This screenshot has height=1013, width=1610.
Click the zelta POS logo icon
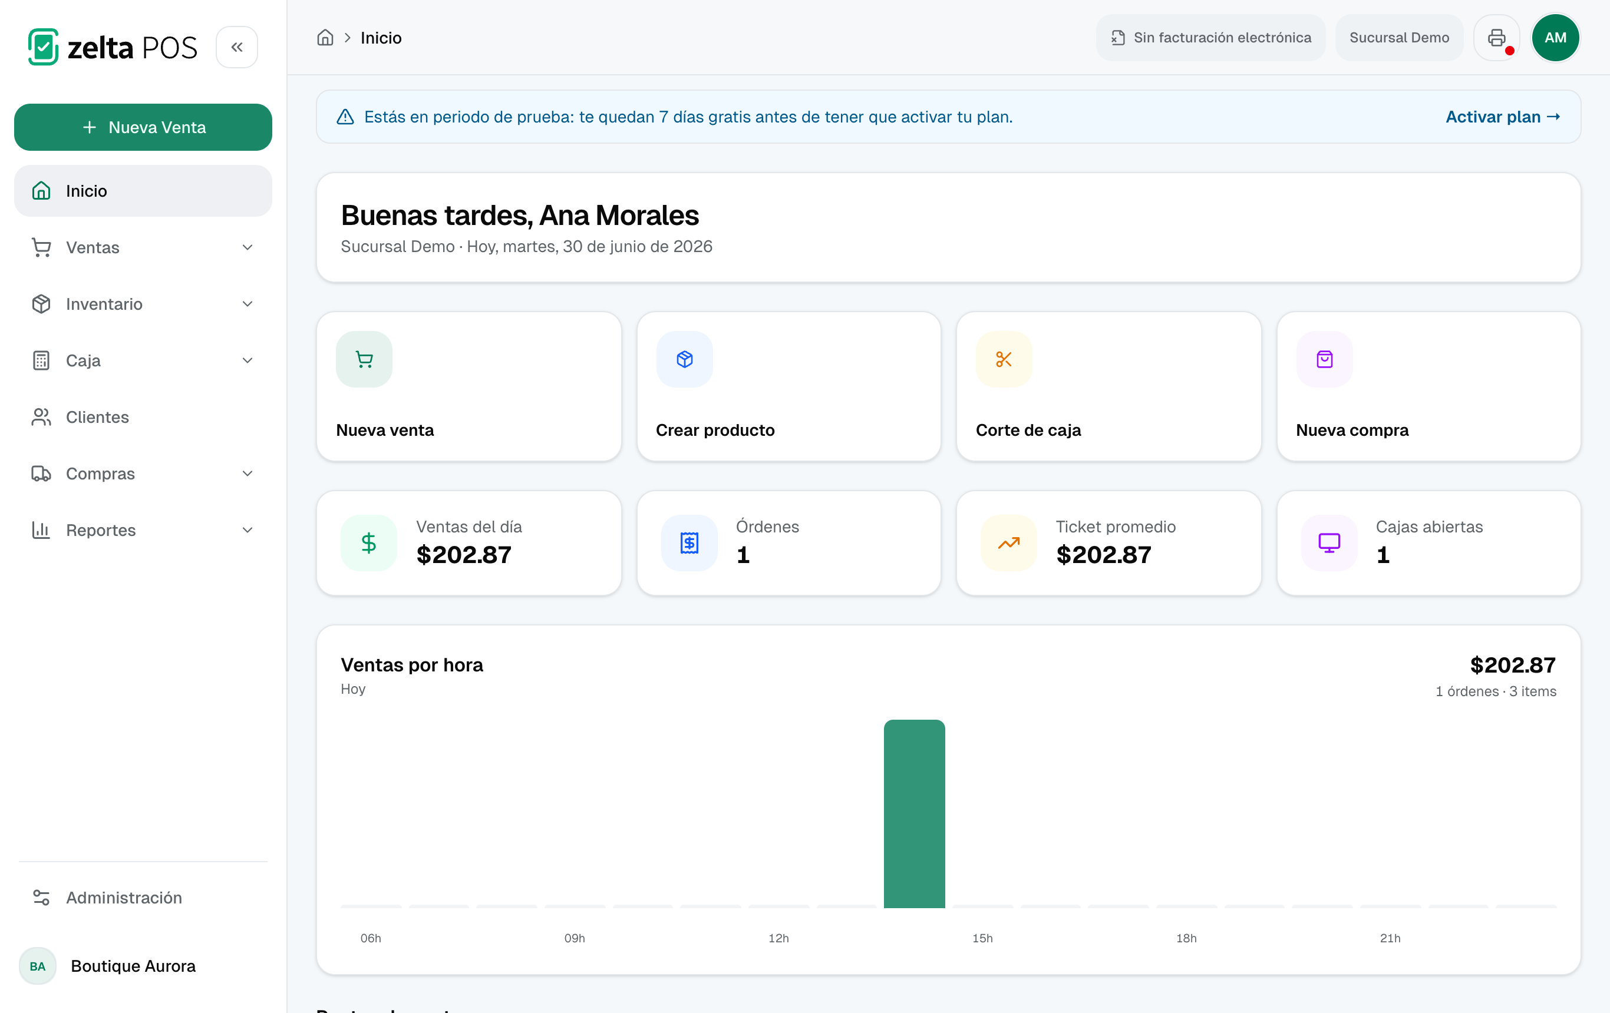point(44,47)
